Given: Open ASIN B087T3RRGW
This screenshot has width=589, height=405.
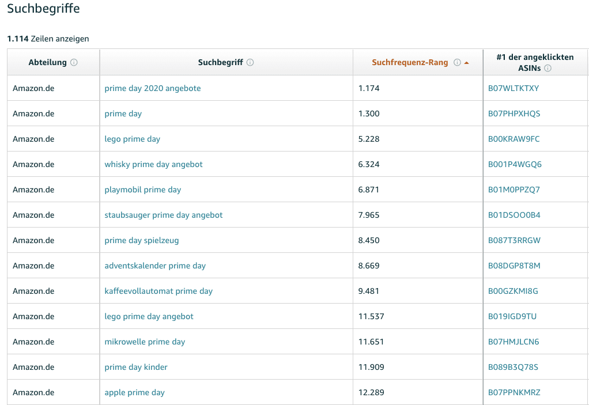Looking at the screenshot, I should [514, 240].
